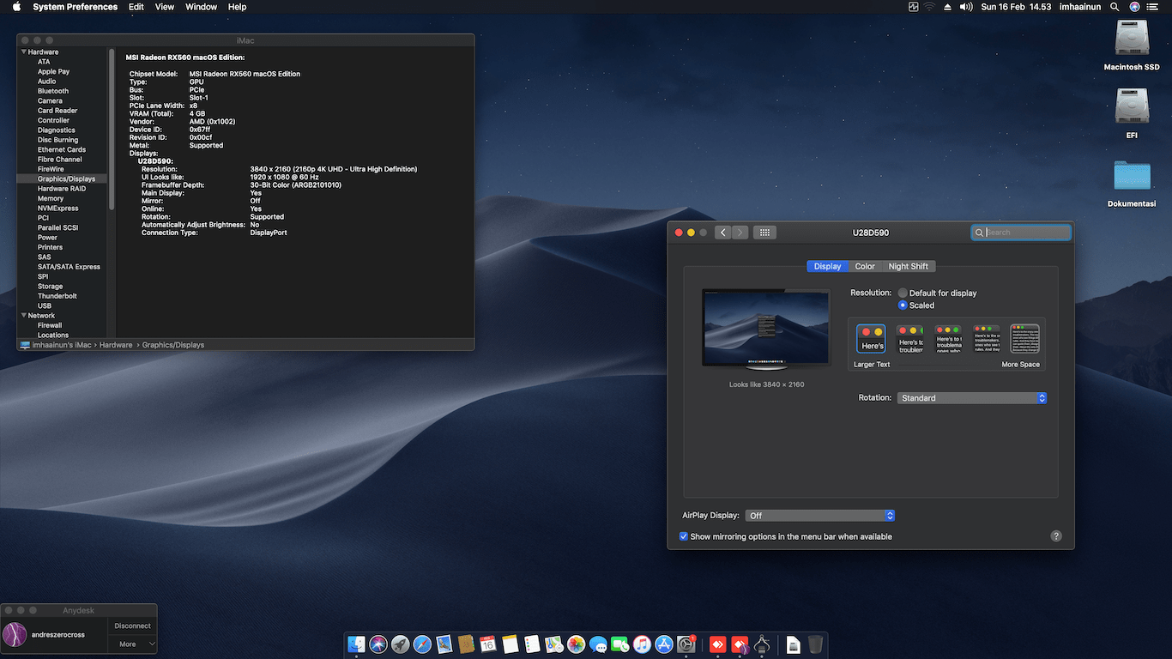Viewport: 1172px width, 659px height.
Task: Open the Rotation dropdown
Action: pyautogui.click(x=972, y=398)
